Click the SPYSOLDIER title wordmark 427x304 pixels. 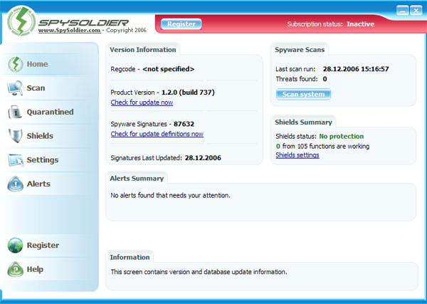click(83, 22)
